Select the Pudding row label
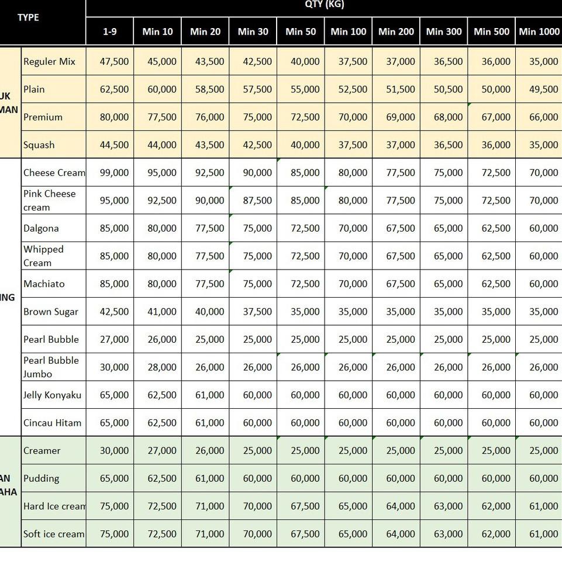This screenshot has height=562, width=562. click(x=54, y=478)
